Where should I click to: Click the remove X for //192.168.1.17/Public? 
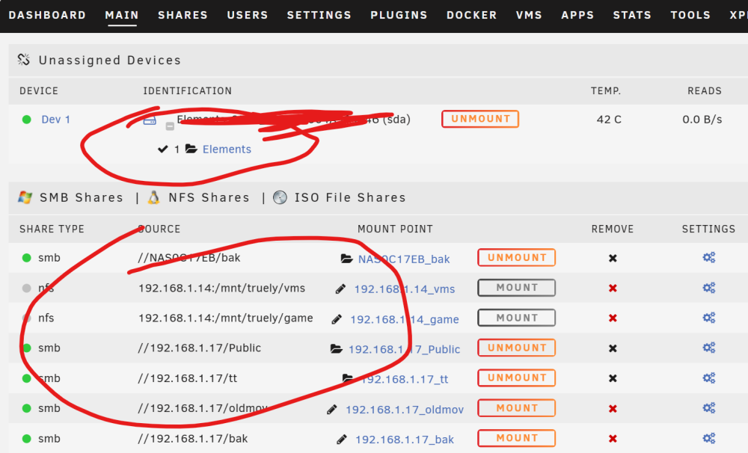pos(613,348)
